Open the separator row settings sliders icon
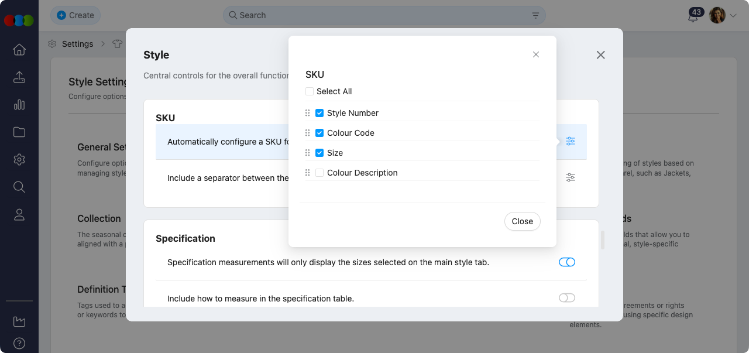This screenshot has height=353, width=749. 571,177
